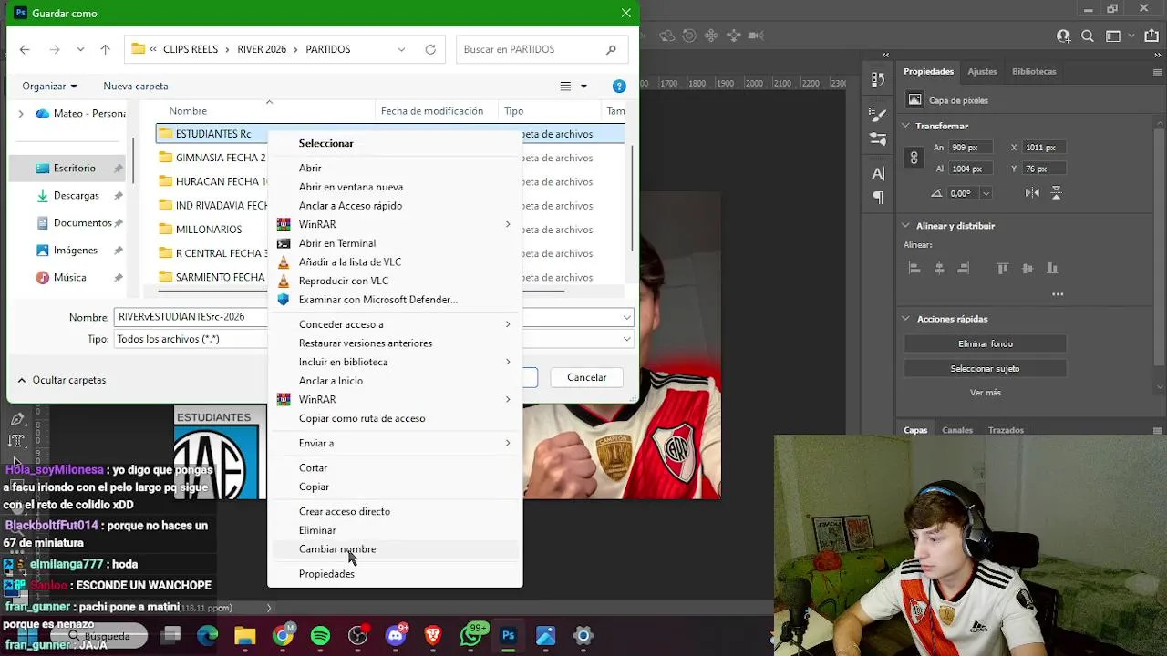Image resolution: width=1167 pixels, height=656 pixels.
Task: Refresh the PARTIDOS folder listing
Action: (x=430, y=49)
